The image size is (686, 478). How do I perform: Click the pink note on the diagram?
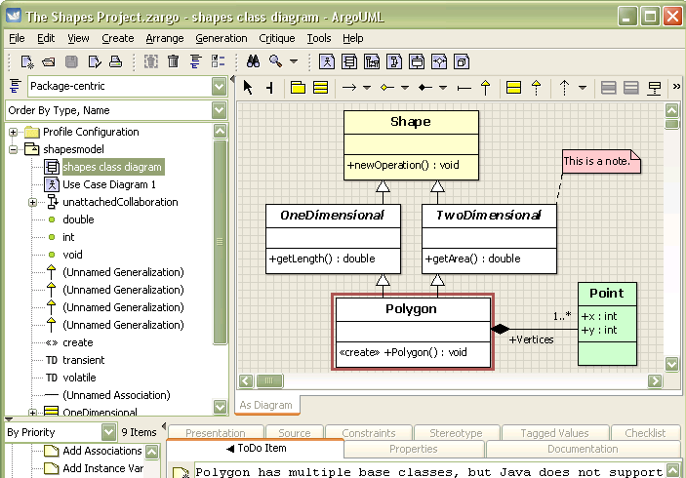601,161
